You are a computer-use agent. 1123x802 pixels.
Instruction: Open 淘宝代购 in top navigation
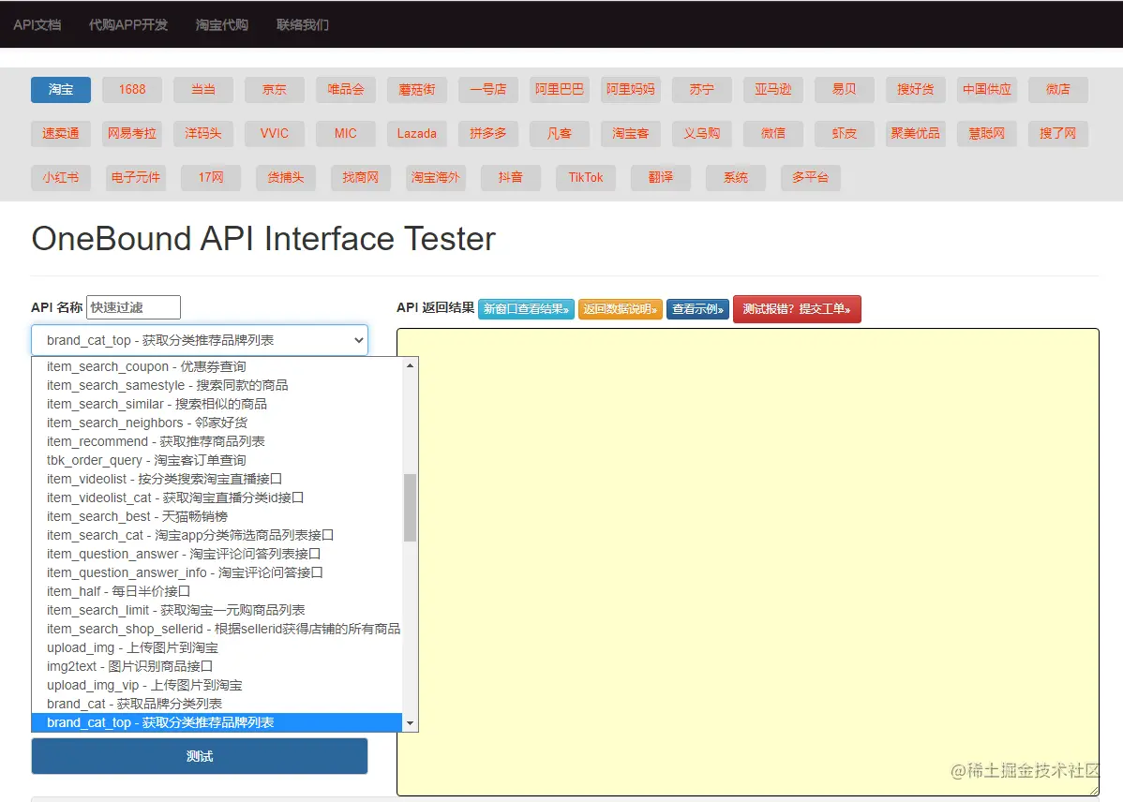click(222, 25)
